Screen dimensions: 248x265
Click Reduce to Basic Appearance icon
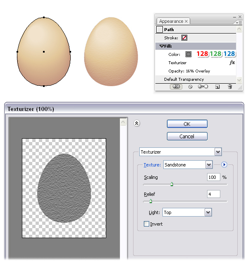coord(203,87)
